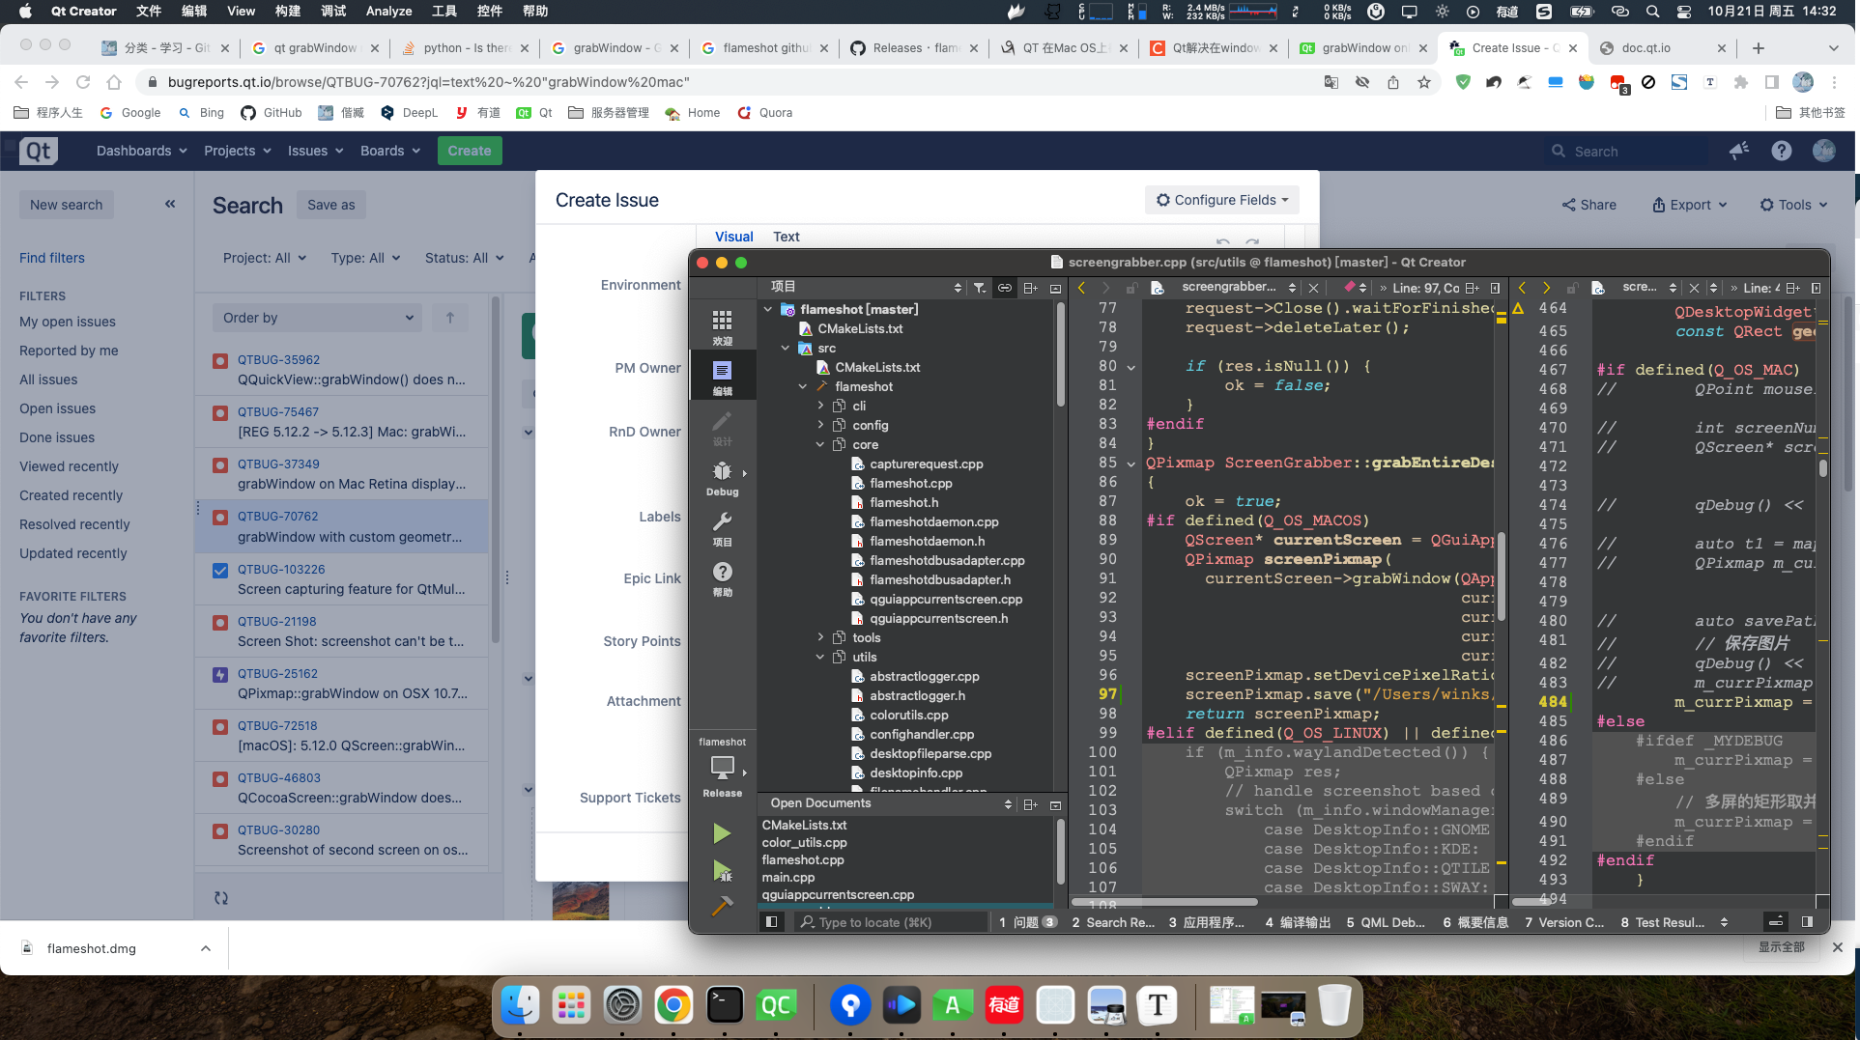The height and width of the screenshot is (1040, 1860).
Task: Close the Projects side pane
Action: [x=1055, y=288]
